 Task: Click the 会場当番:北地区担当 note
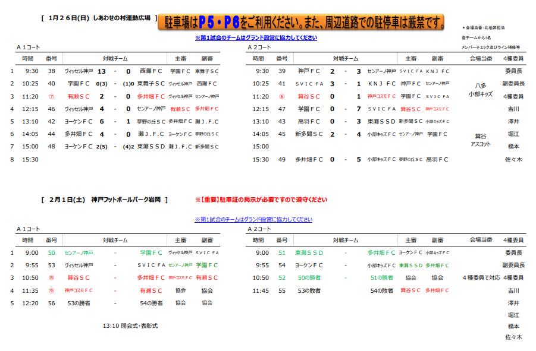point(484,28)
